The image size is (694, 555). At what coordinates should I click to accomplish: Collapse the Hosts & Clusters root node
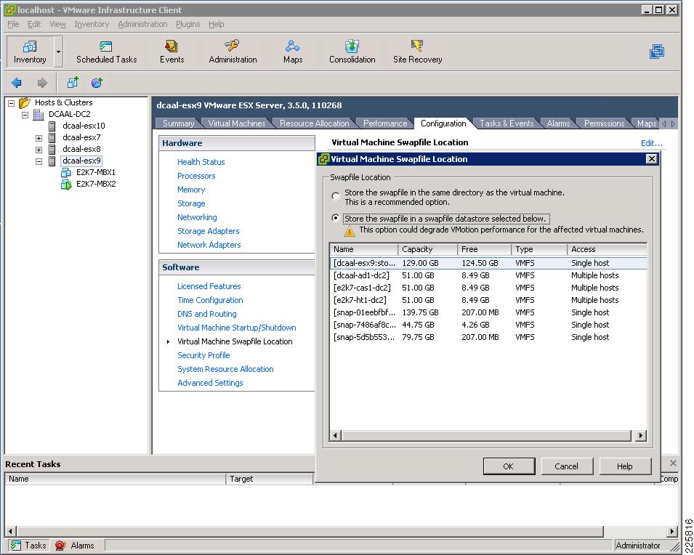[x=12, y=103]
